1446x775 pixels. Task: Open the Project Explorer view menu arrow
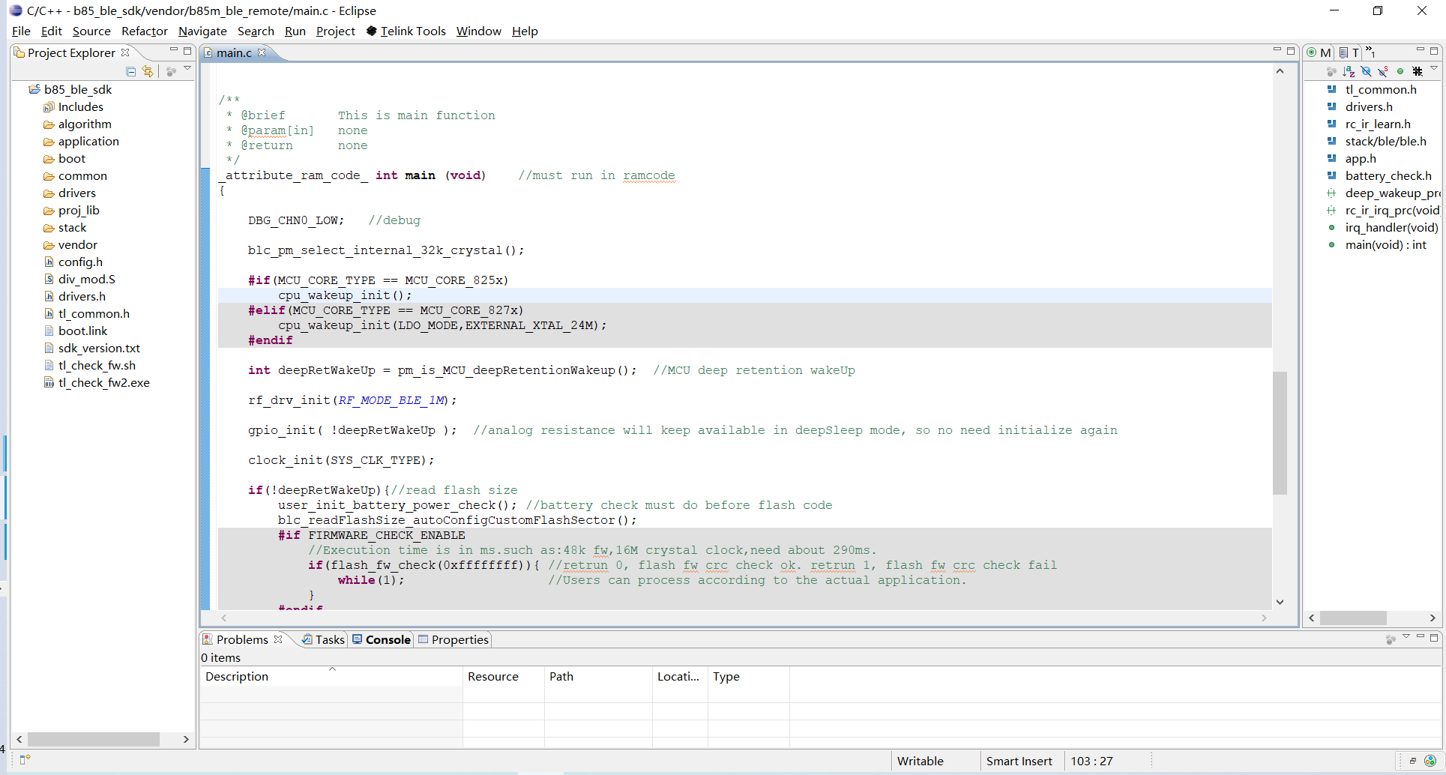(187, 69)
